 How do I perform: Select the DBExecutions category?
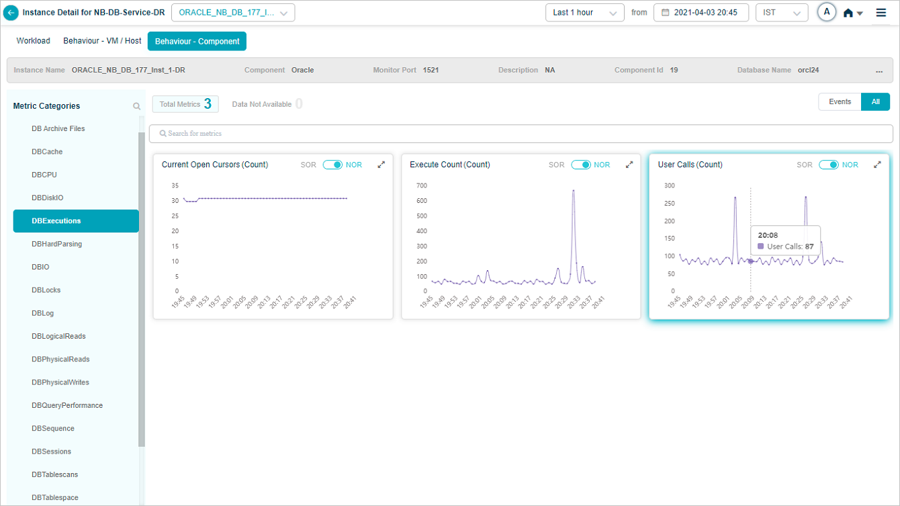pyautogui.click(x=76, y=221)
